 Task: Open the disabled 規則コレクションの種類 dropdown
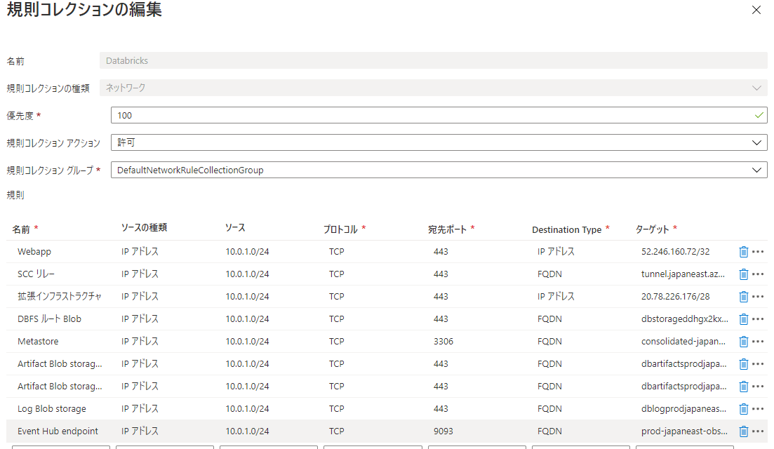click(434, 88)
